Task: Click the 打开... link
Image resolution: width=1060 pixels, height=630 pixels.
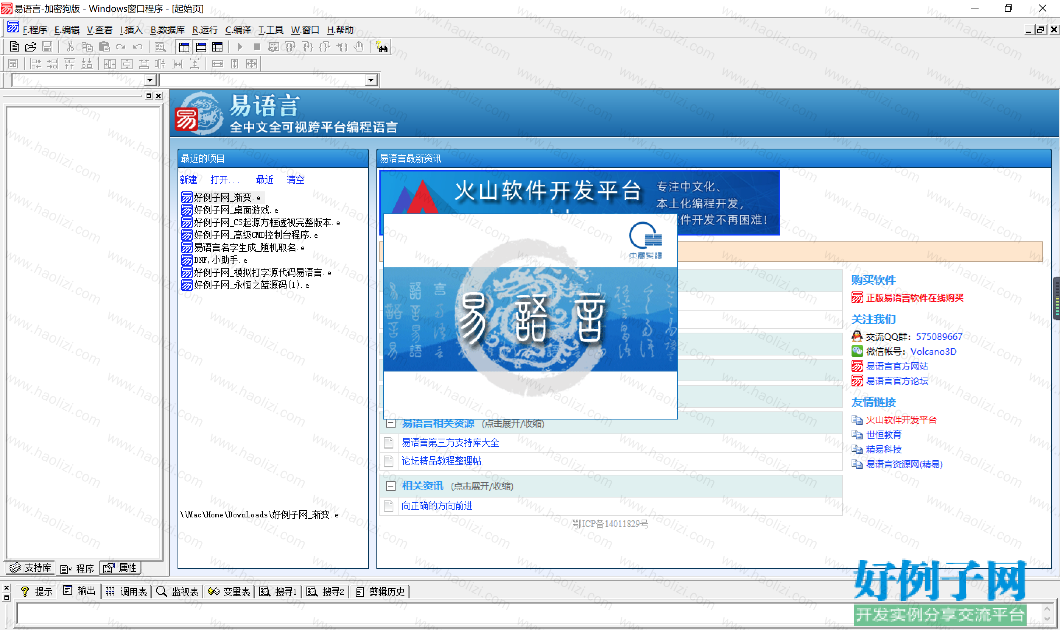Action: [225, 180]
